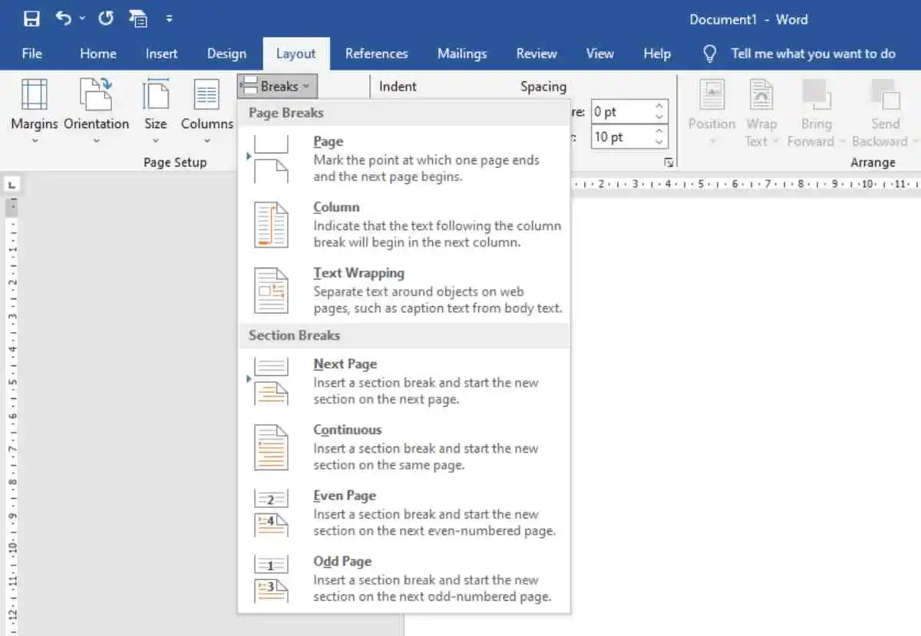Open the page Size dropdown
The image size is (921, 636).
pos(156,111)
